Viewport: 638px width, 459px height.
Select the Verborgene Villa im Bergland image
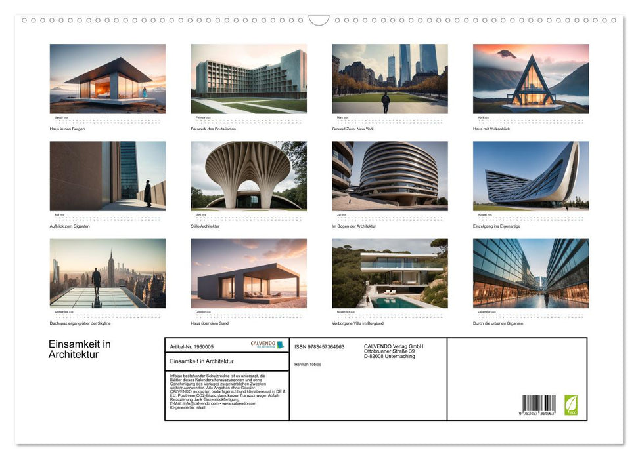point(390,273)
